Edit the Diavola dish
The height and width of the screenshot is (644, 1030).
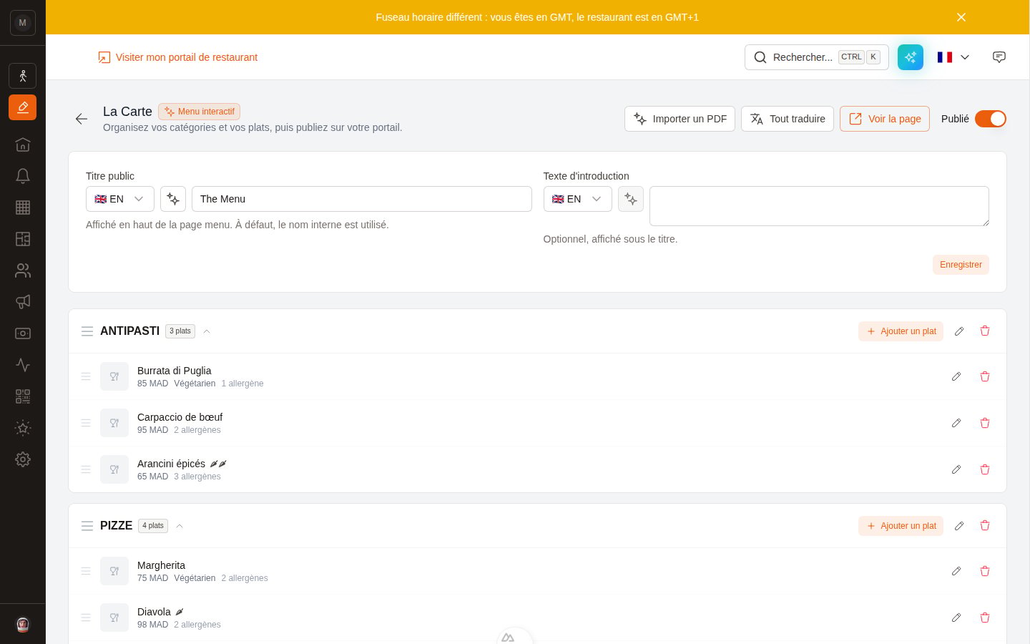pyautogui.click(x=956, y=618)
